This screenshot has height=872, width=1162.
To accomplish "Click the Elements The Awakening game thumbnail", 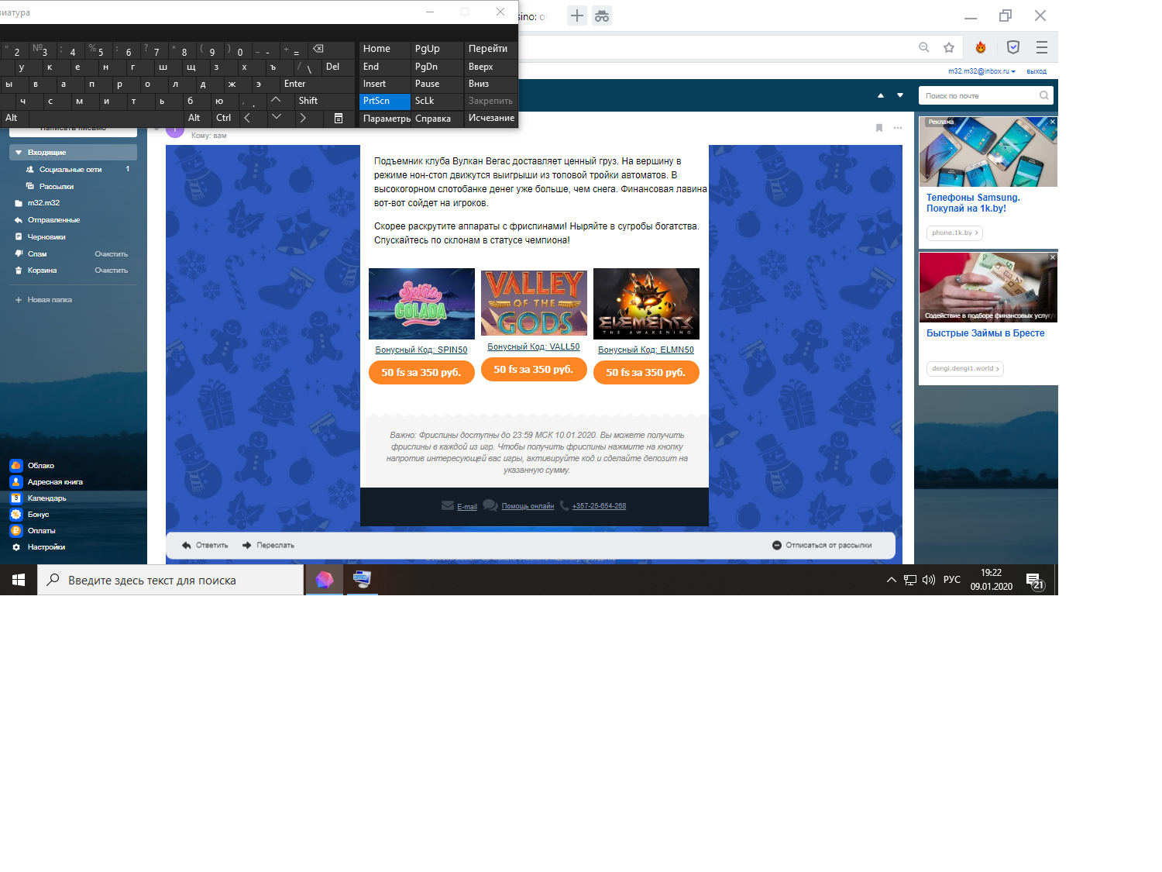I will tap(646, 304).
